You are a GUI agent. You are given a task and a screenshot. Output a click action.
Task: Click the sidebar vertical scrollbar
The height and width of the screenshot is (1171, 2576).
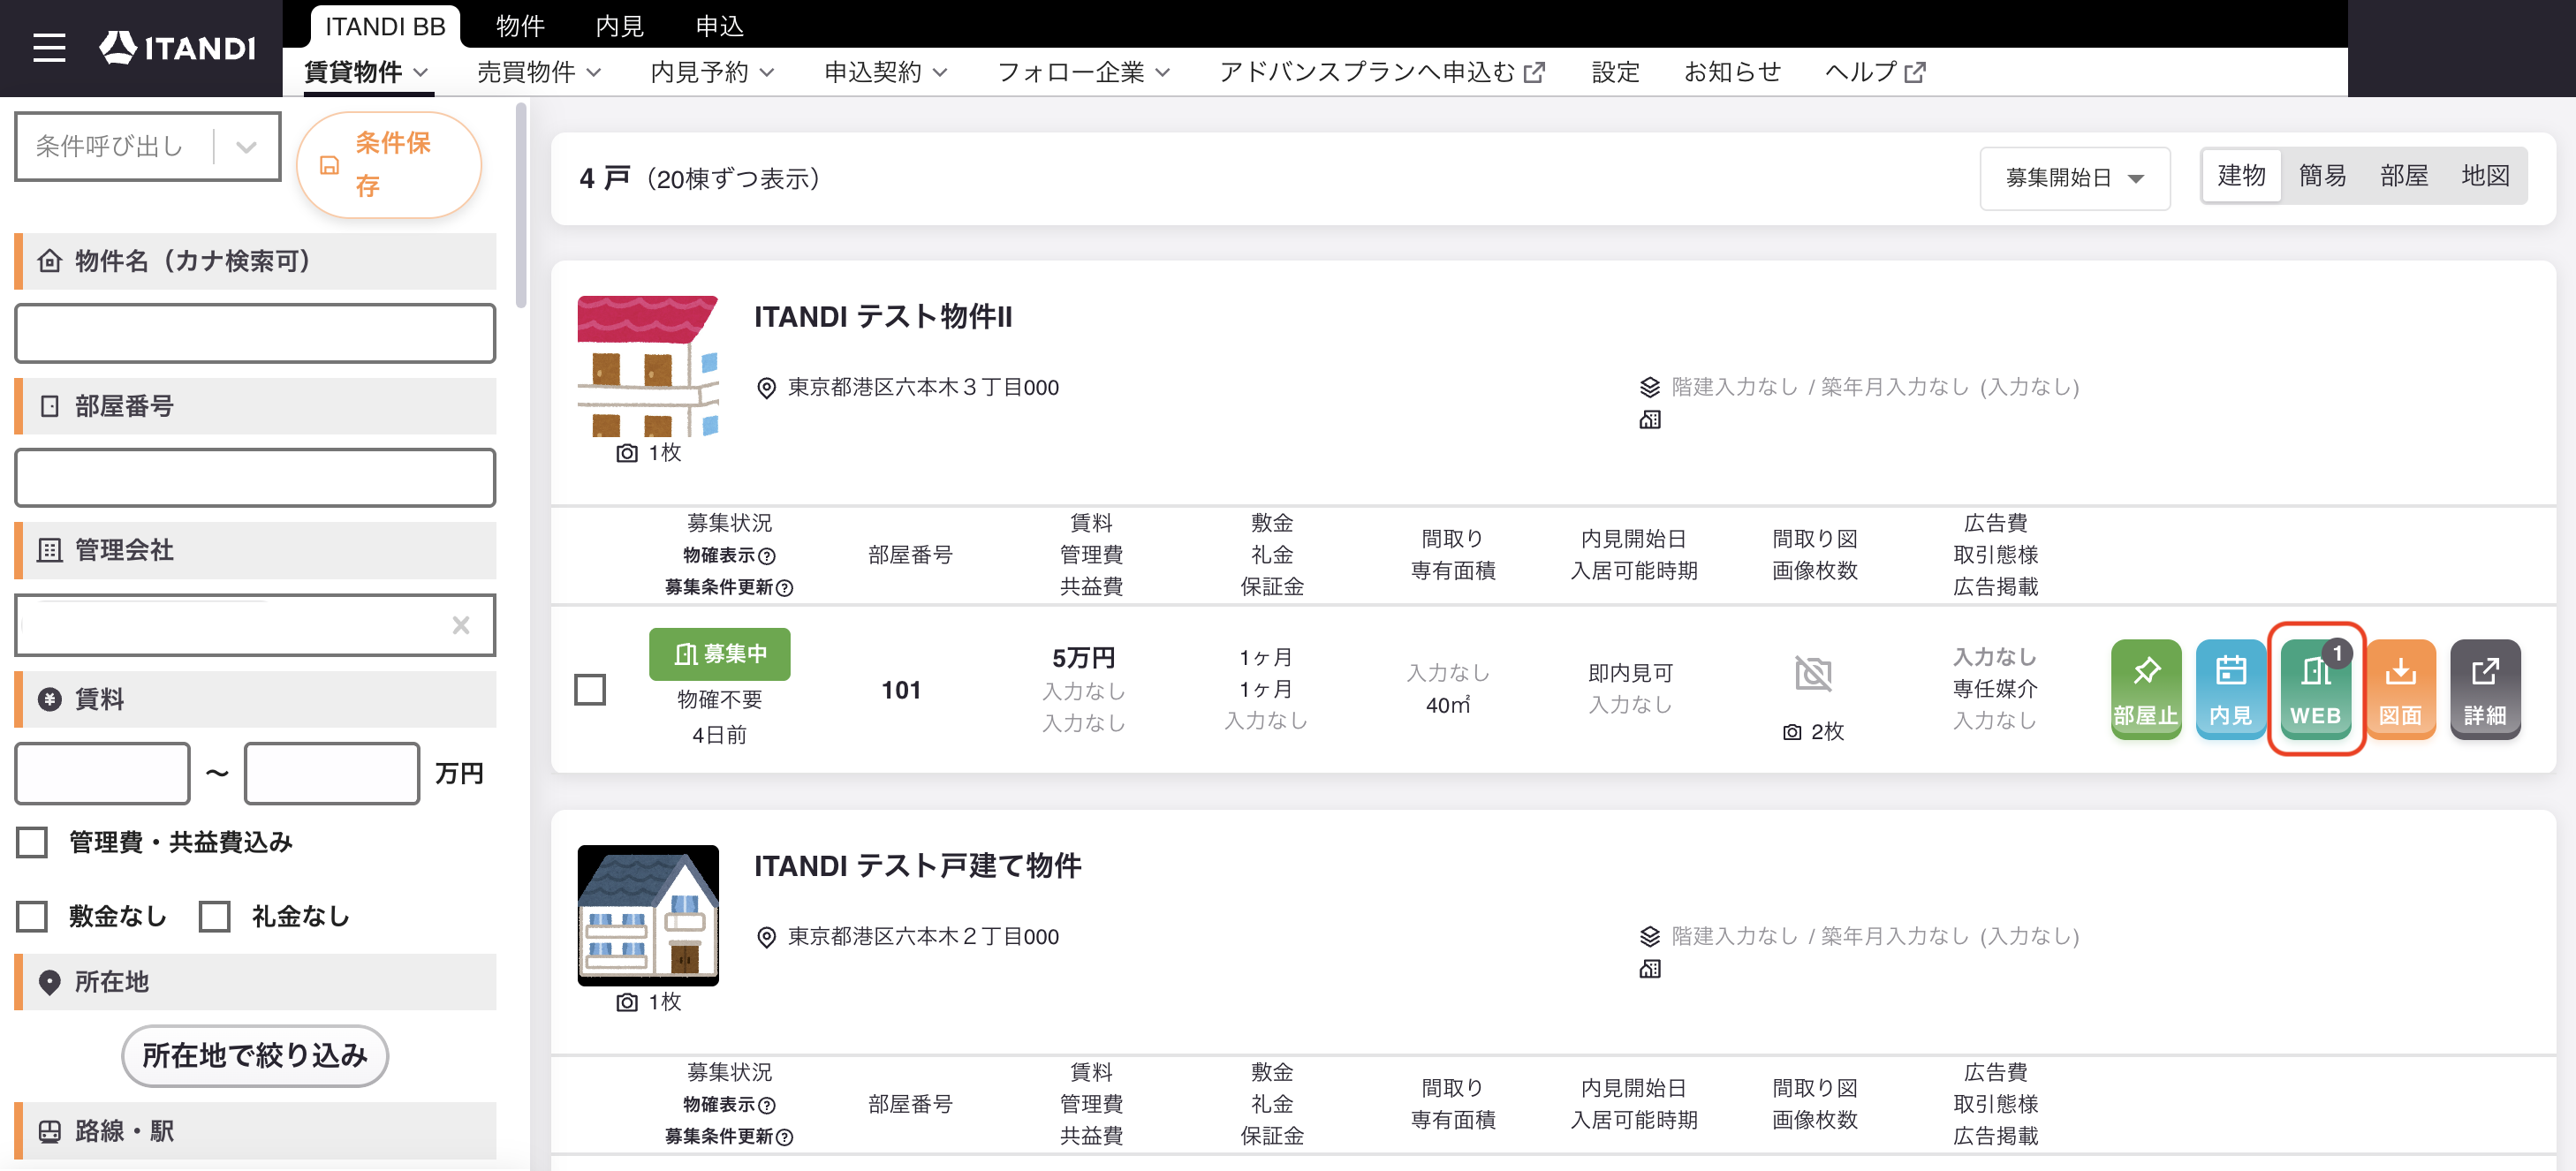521,207
